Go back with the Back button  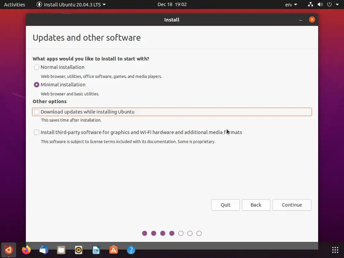click(256, 205)
